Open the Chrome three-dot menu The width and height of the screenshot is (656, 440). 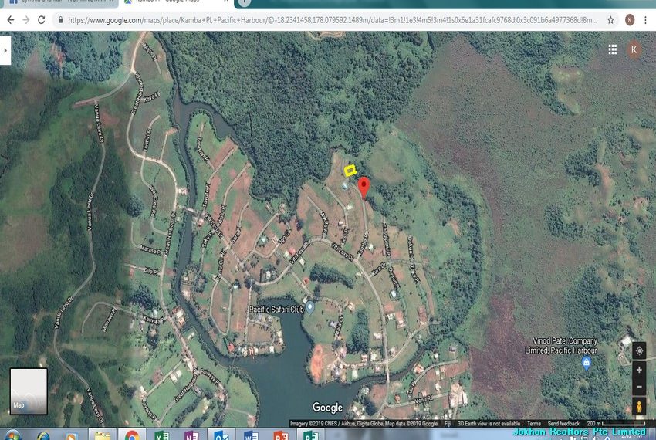coord(646,19)
